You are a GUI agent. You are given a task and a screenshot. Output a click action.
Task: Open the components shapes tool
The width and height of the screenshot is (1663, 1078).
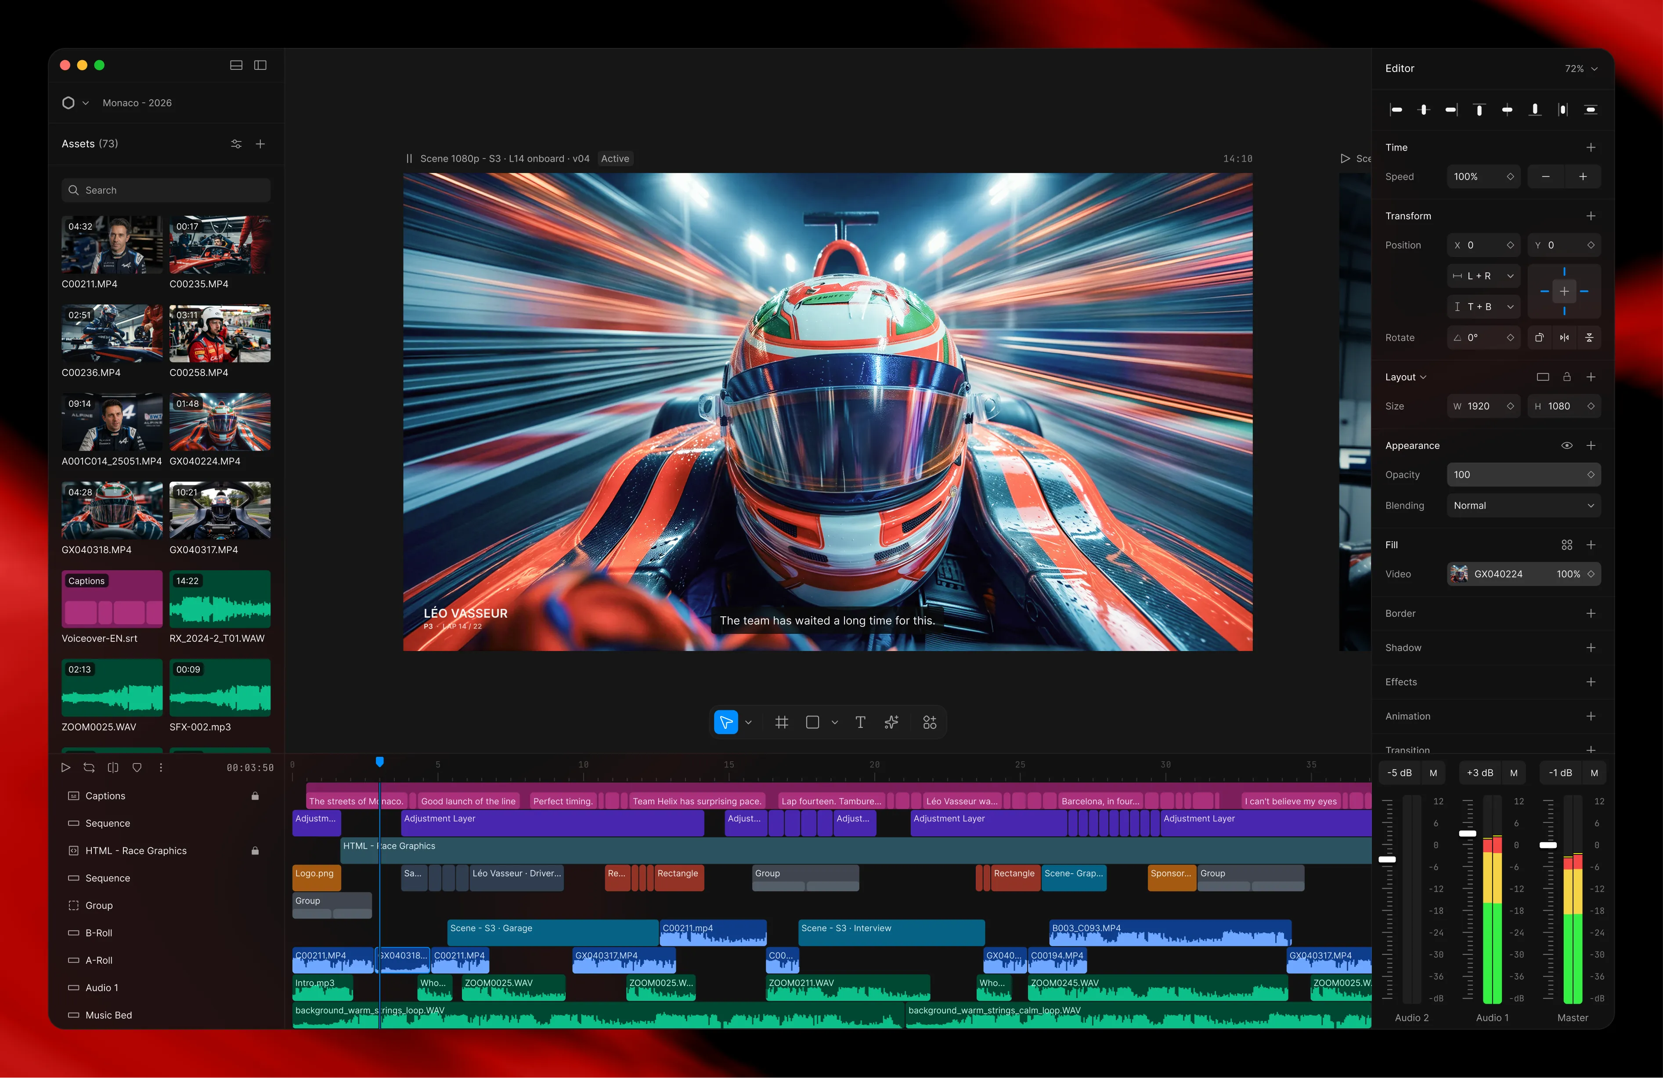coord(929,723)
